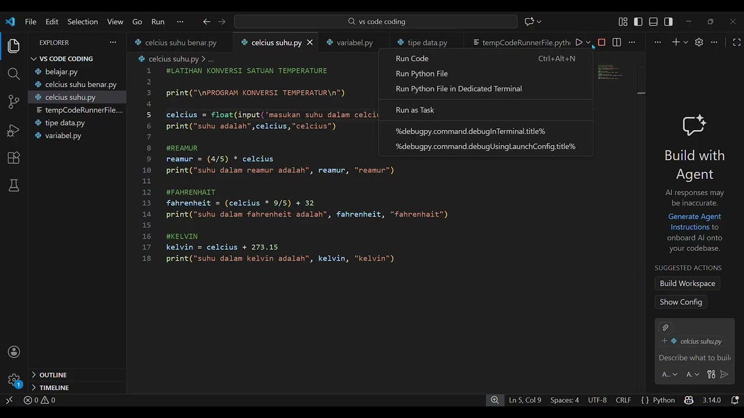
Task: Open the Testing flask view
Action: [14, 185]
